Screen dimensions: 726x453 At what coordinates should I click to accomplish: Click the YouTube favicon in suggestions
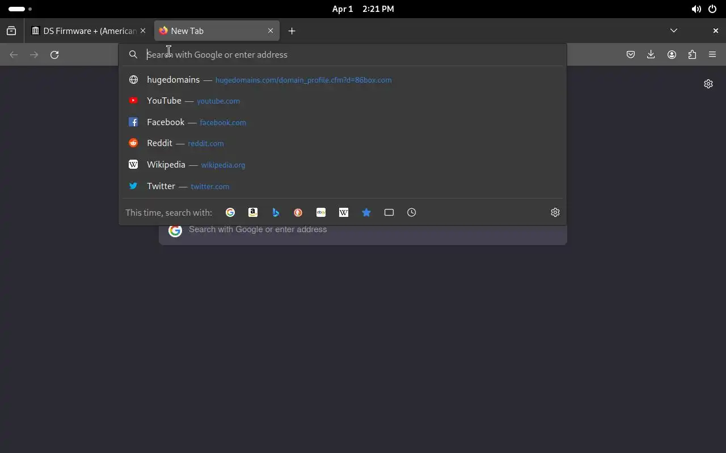click(133, 101)
